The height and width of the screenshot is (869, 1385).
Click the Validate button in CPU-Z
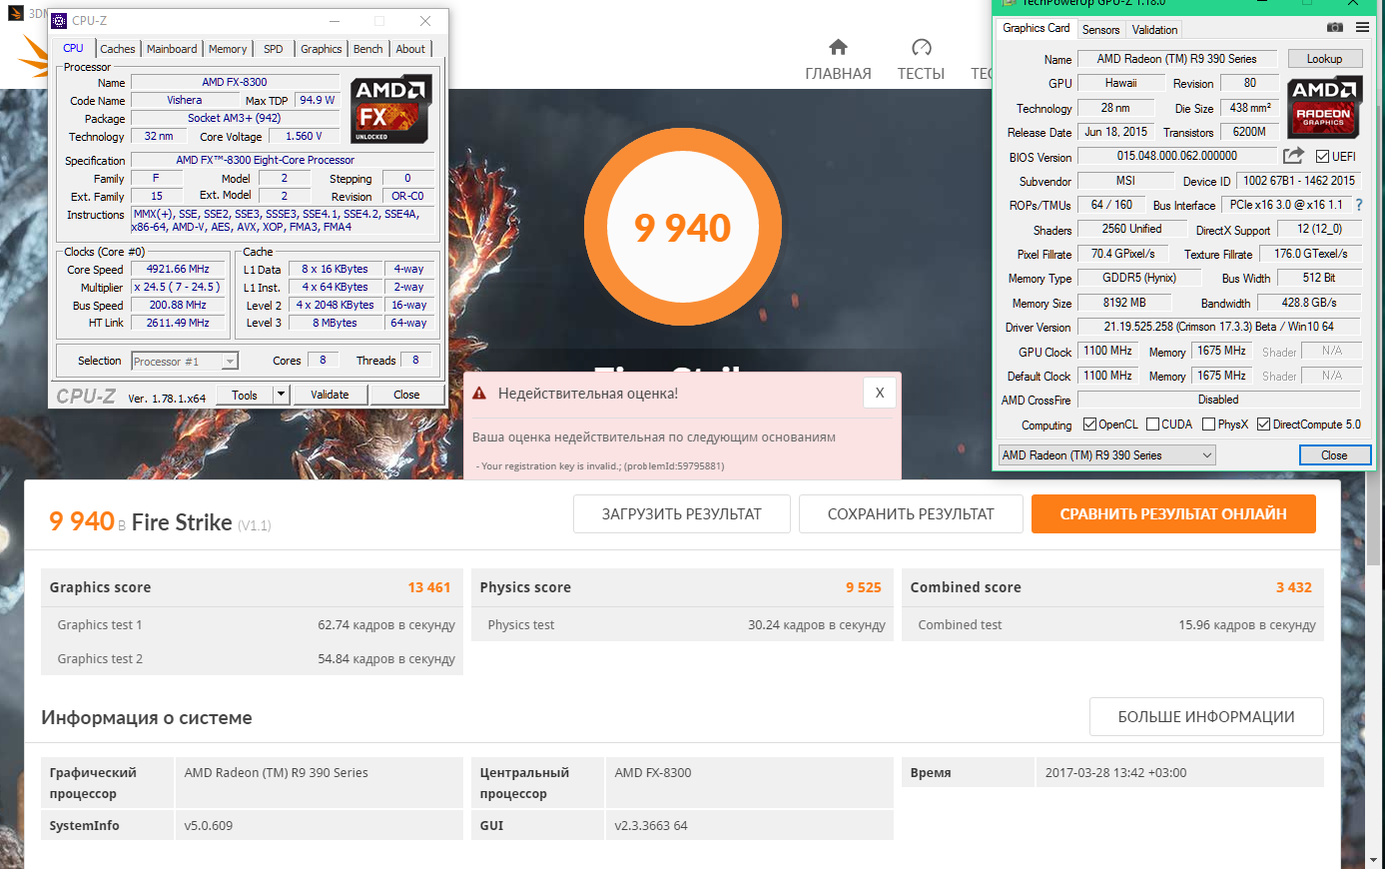pos(330,395)
